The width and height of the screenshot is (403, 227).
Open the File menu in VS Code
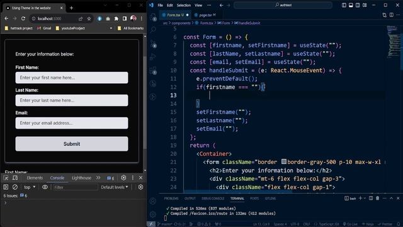(x=160, y=5)
